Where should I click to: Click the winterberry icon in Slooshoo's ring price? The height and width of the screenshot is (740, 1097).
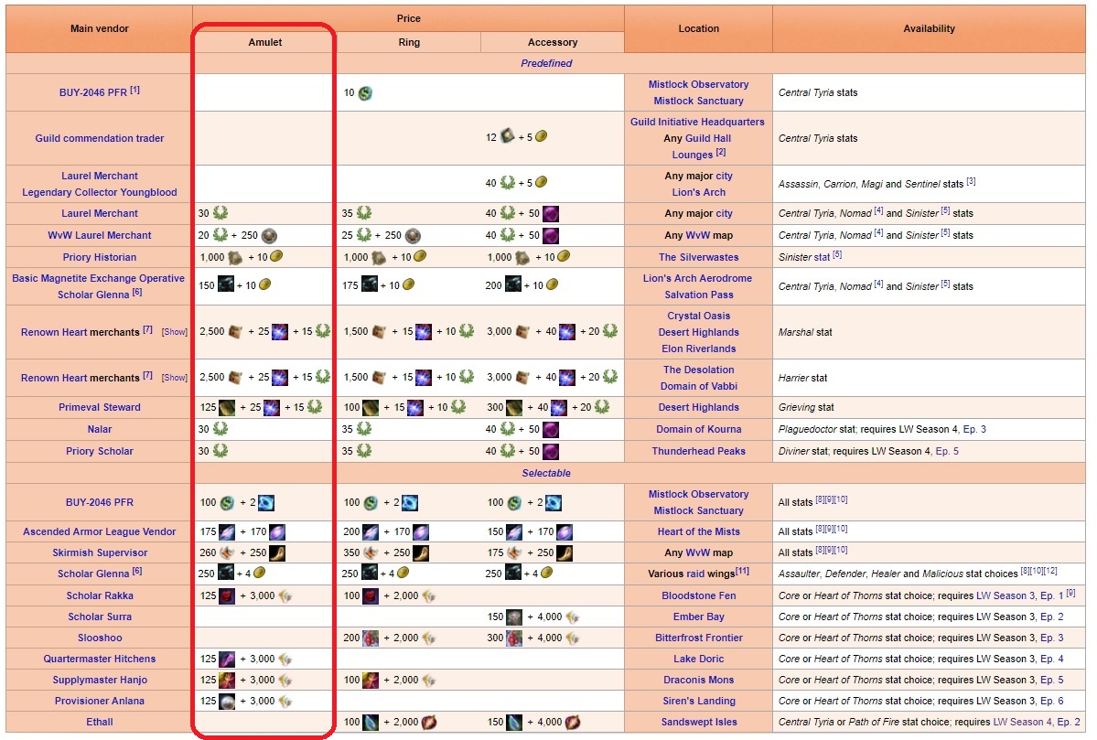pyautogui.click(x=371, y=638)
